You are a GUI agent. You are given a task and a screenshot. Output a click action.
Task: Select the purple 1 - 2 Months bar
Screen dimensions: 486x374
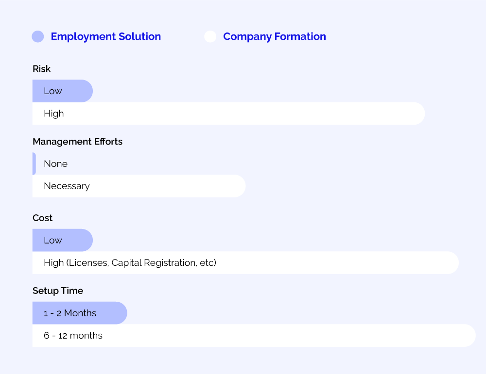[x=79, y=313]
